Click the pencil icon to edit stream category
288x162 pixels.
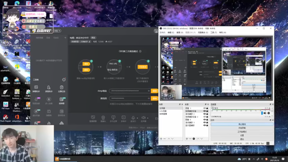click(x=89, y=42)
